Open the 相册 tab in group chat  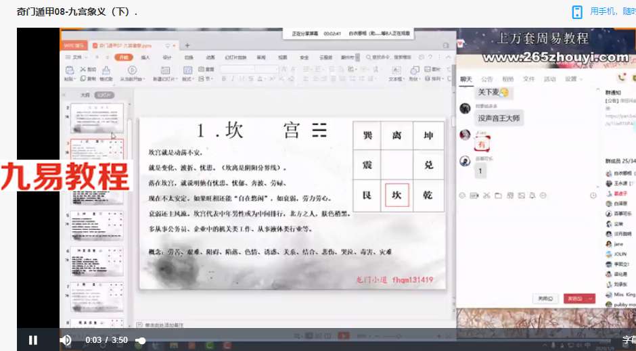pos(508,79)
